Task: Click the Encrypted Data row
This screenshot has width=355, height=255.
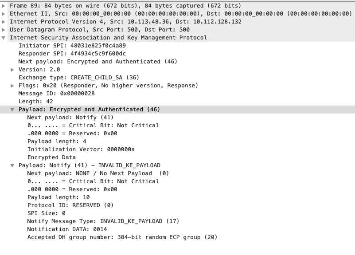Action: point(51,157)
